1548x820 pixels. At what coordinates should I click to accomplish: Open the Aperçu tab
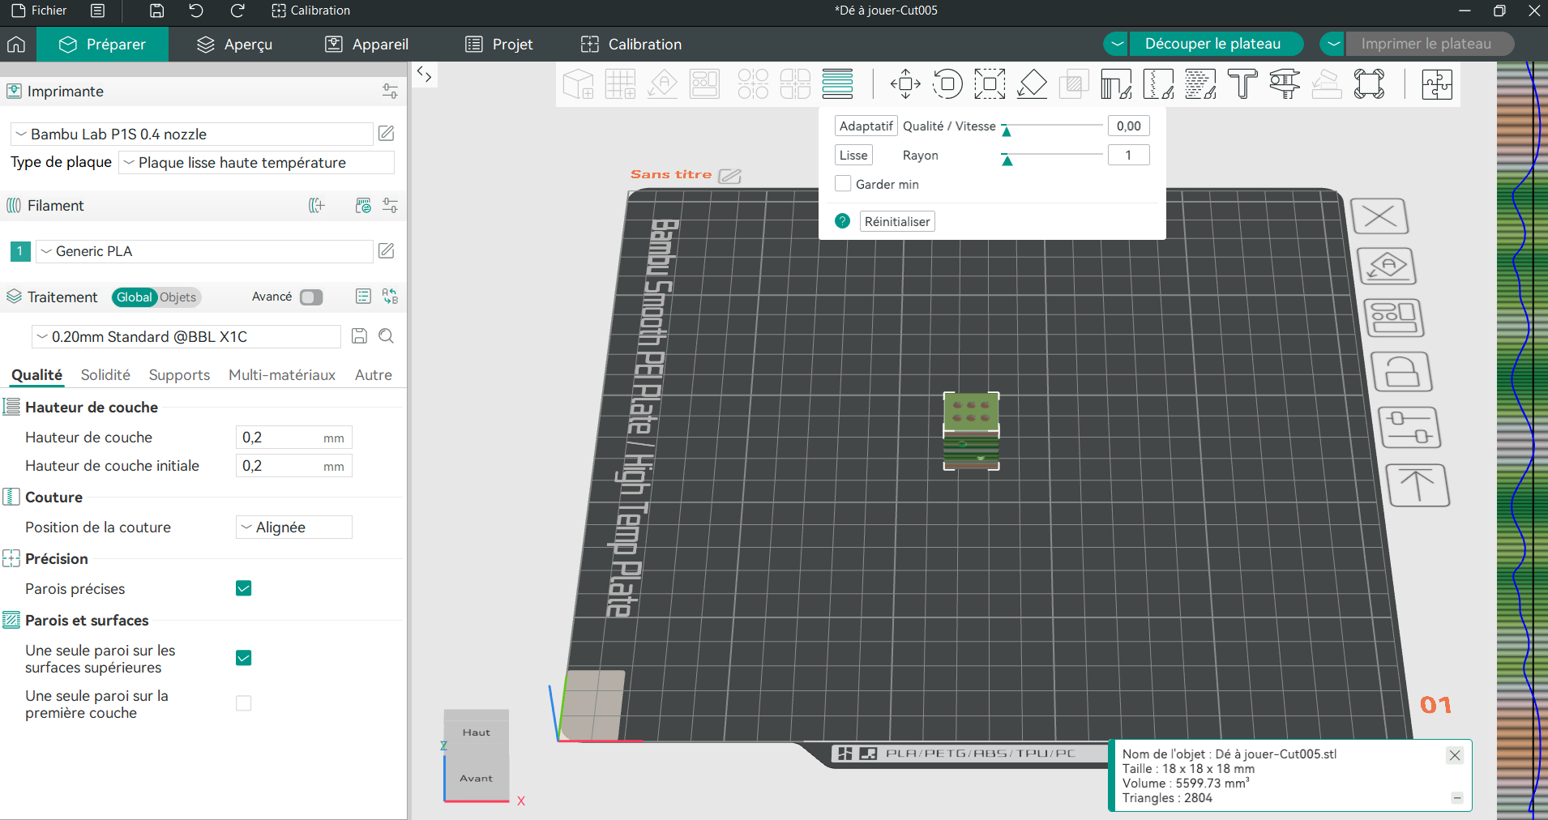(235, 45)
